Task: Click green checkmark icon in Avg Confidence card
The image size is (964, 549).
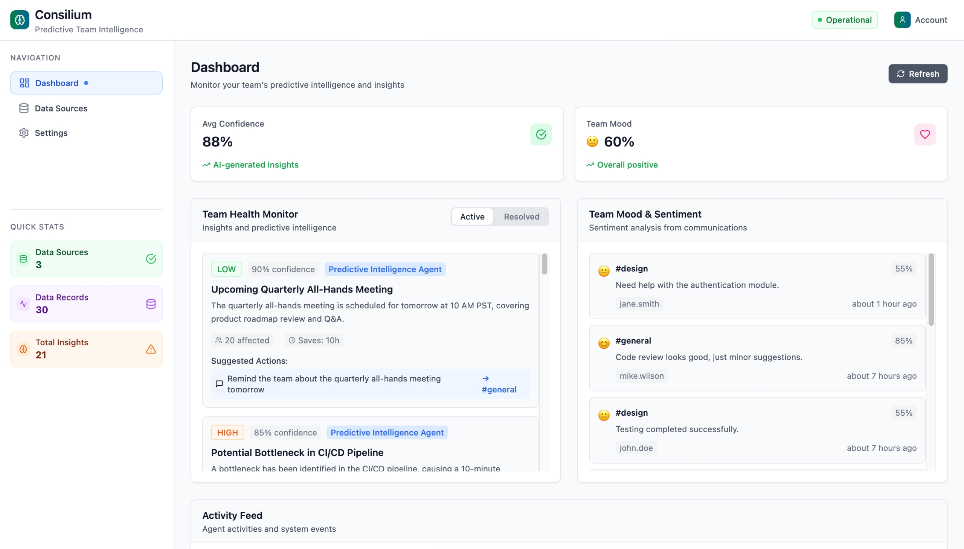Action: [x=541, y=134]
